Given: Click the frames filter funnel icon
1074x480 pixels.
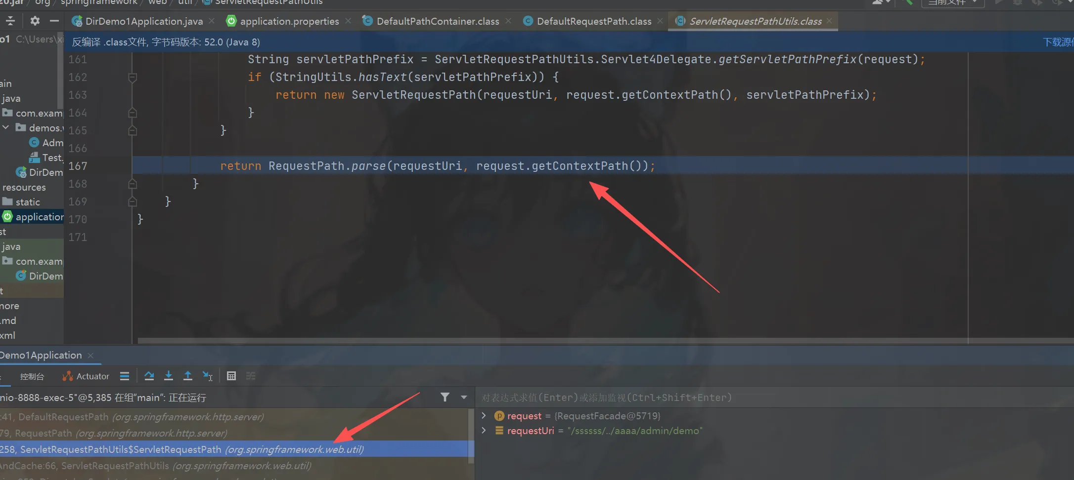Looking at the screenshot, I should 445,397.
